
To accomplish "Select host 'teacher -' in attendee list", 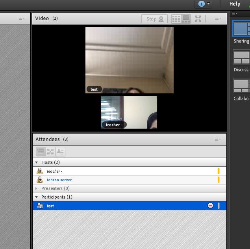I will click(54, 171).
